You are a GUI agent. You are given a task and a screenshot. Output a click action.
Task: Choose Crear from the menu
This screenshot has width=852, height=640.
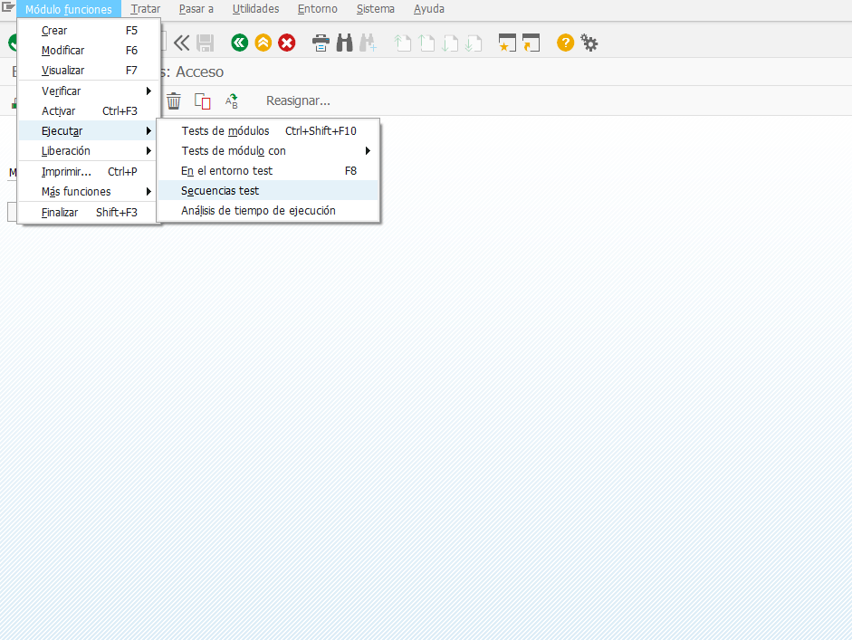(89, 31)
